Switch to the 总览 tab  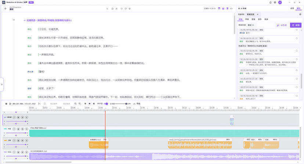click(292, 8)
